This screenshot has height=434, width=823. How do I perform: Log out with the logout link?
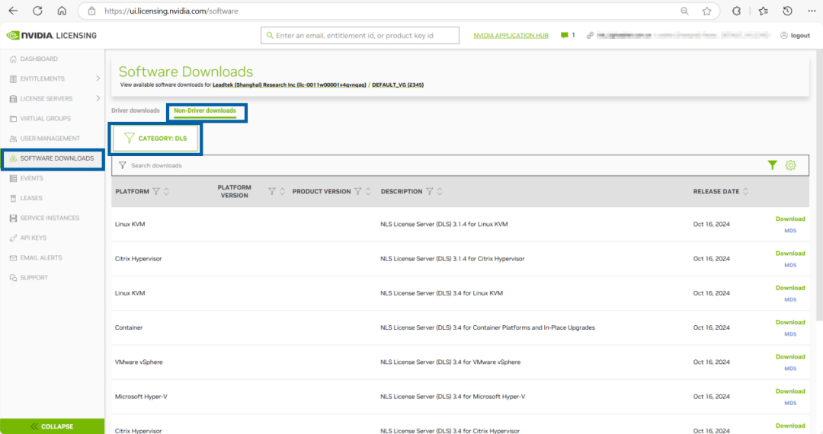point(795,35)
